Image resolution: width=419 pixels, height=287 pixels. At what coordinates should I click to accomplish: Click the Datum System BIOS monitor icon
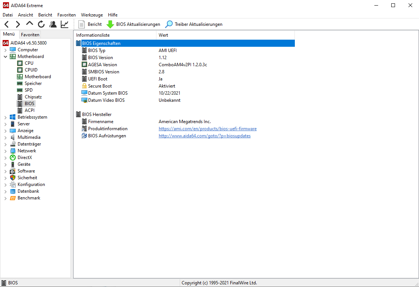coord(84,93)
